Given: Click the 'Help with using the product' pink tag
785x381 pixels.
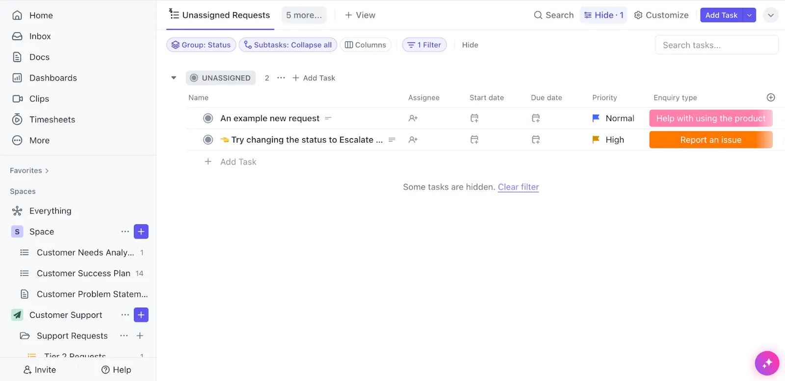Looking at the screenshot, I should pyautogui.click(x=711, y=119).
